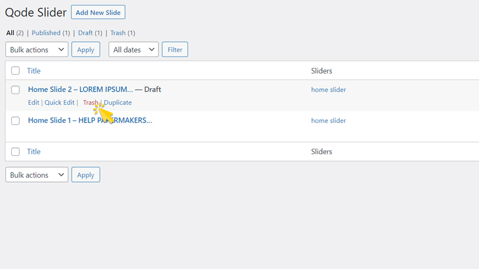The image size is (479, 269).
Task: Open the Home Slide 1 – HELP title link
Action: [90, 120]
